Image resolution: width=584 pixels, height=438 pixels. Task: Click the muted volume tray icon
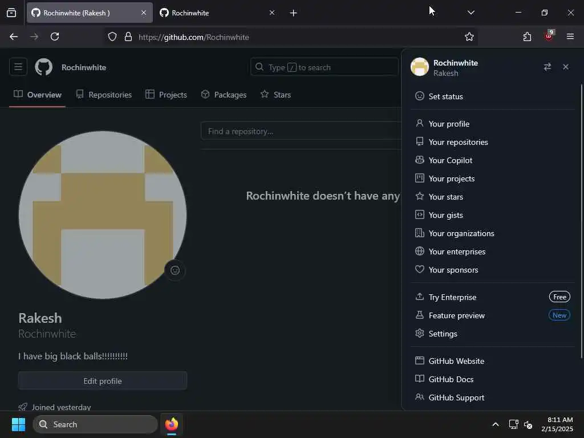coord(528,424)
